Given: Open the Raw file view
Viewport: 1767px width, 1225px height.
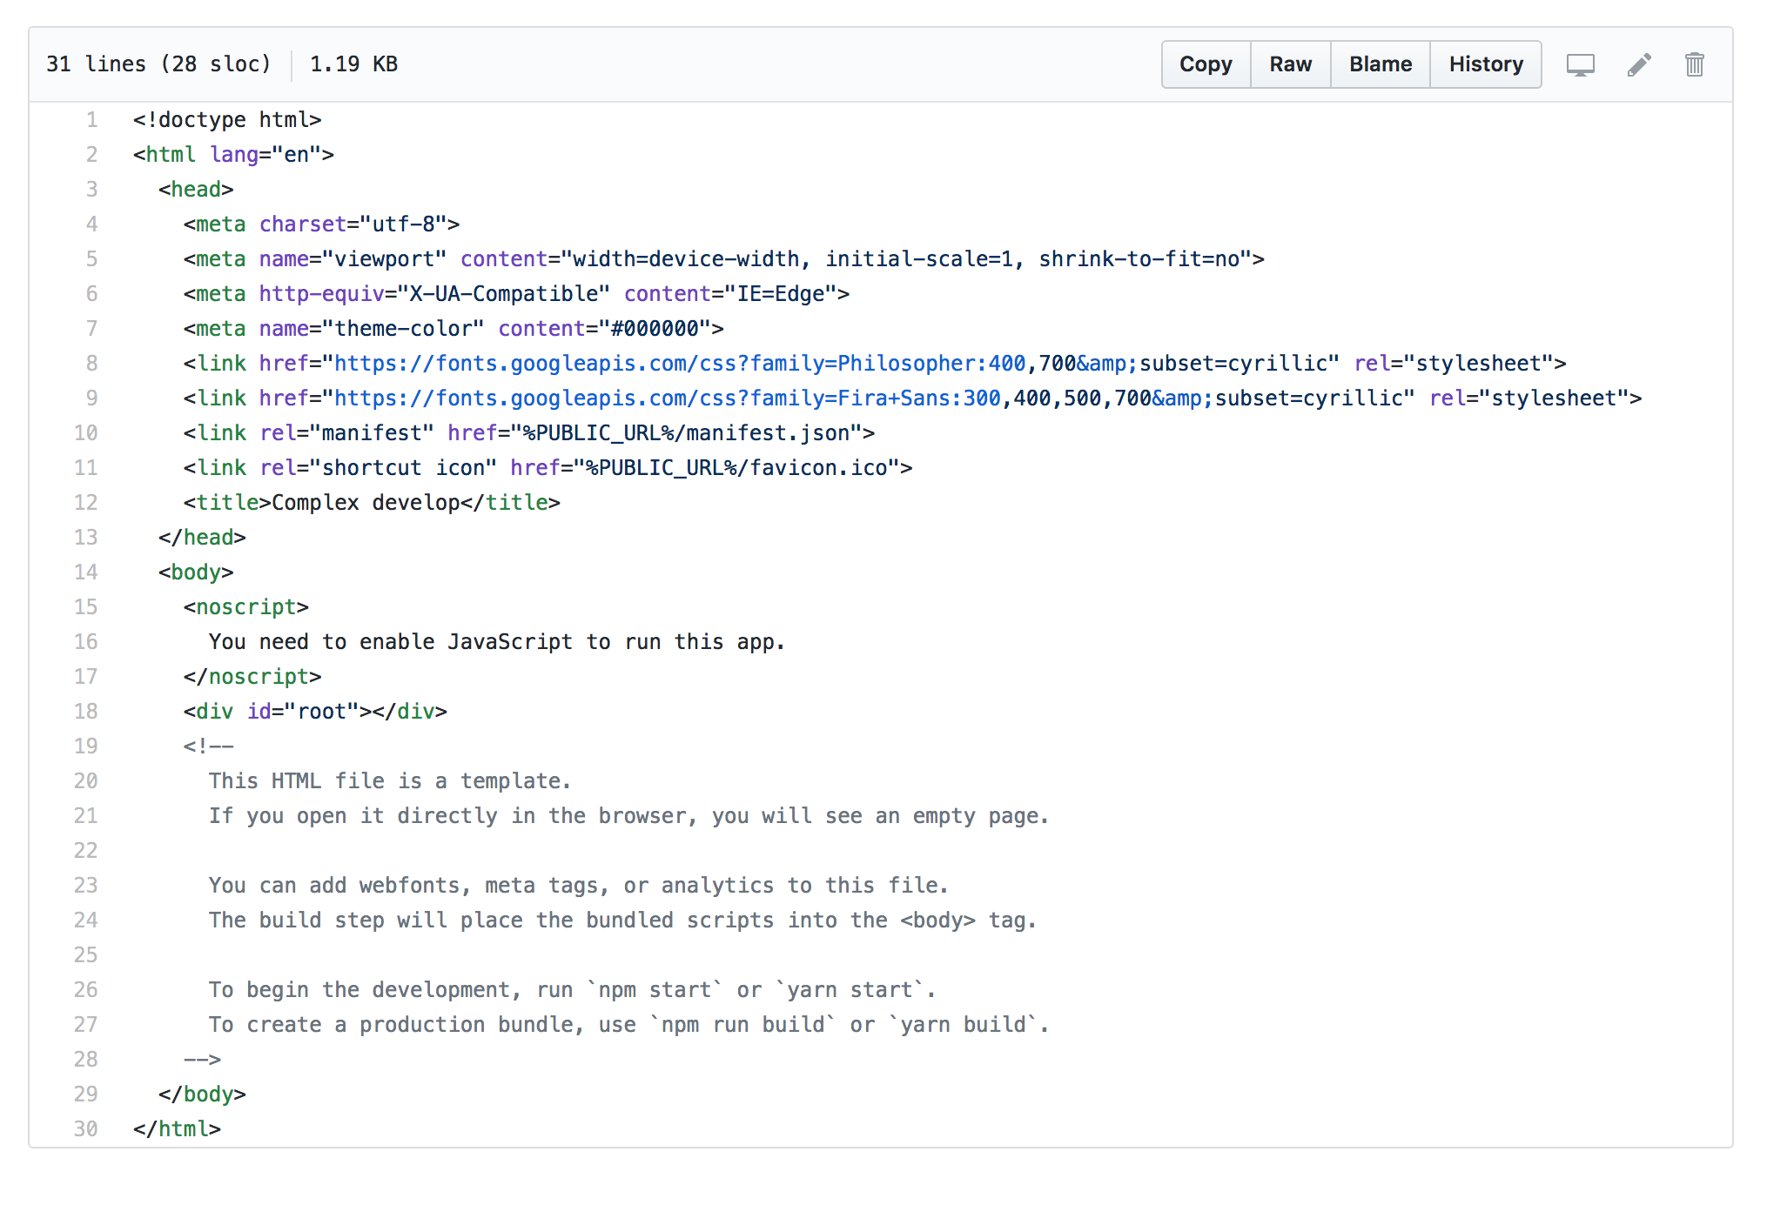Looking at the screenshot, I should (x=1290, y=64).
